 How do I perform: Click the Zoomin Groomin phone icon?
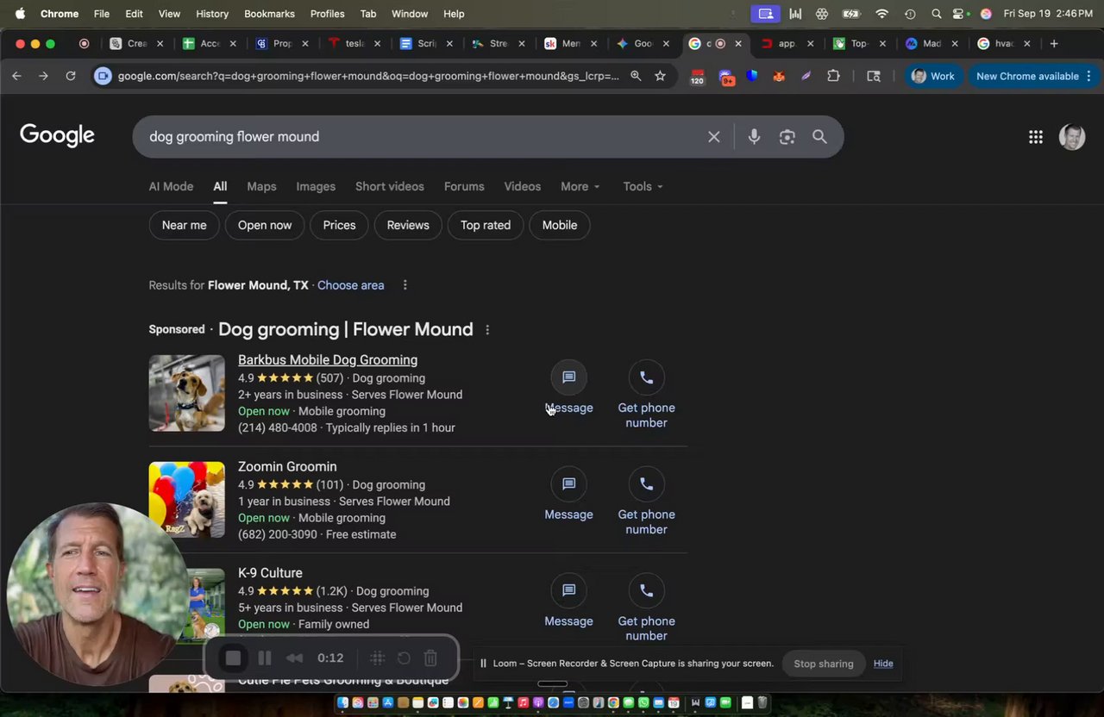pyautogui.click(x=646, y=484)
